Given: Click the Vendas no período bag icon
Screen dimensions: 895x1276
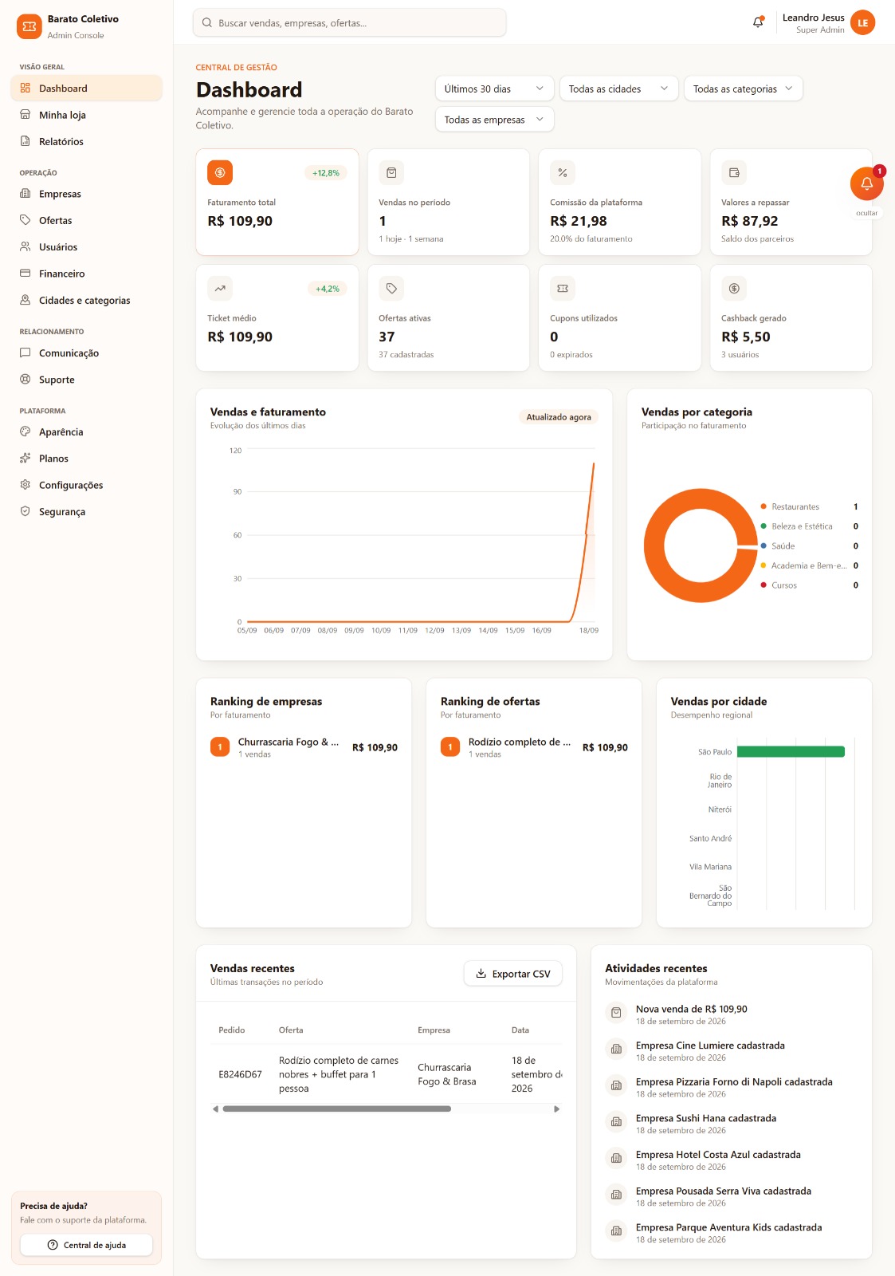Looking at the screenshot, I should tap(391, 172).
